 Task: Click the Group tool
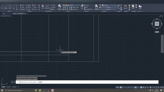[x=118, y=6]
